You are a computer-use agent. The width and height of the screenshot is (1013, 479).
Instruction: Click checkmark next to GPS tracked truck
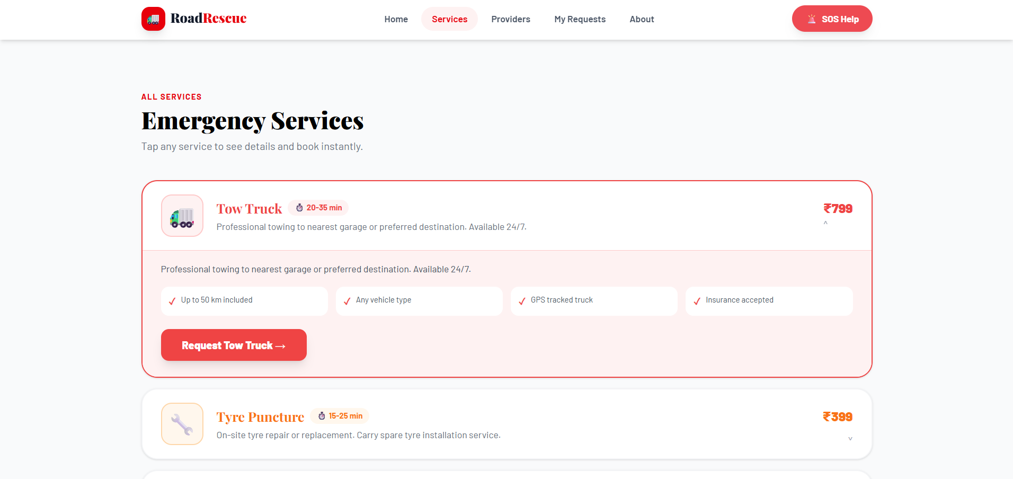522,301
